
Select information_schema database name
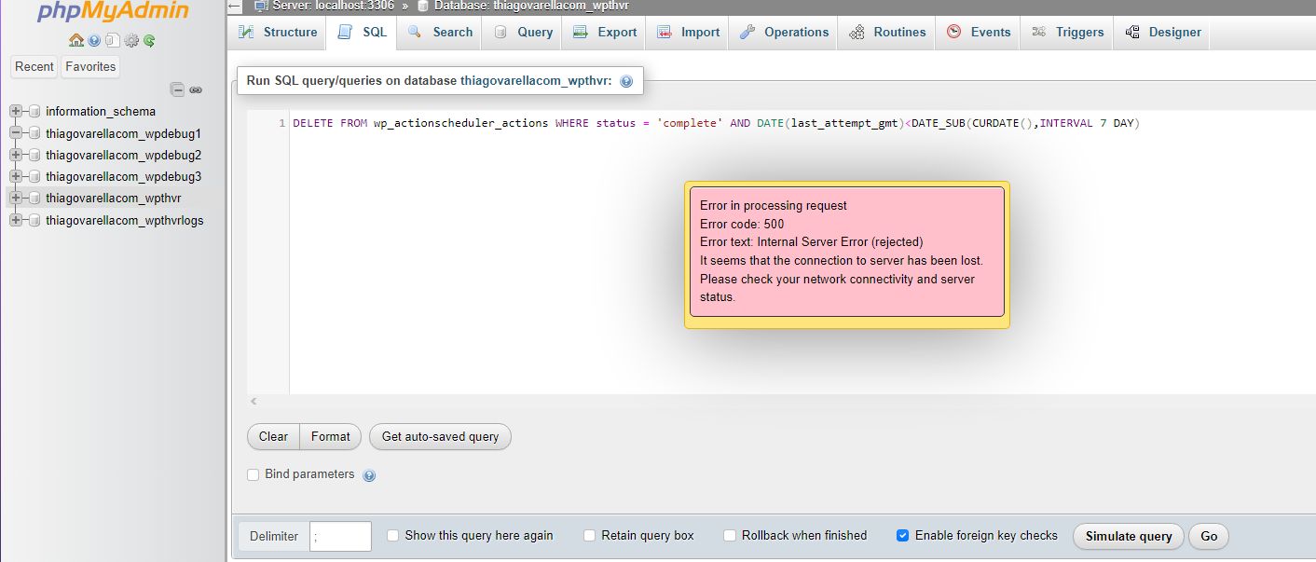101,111
